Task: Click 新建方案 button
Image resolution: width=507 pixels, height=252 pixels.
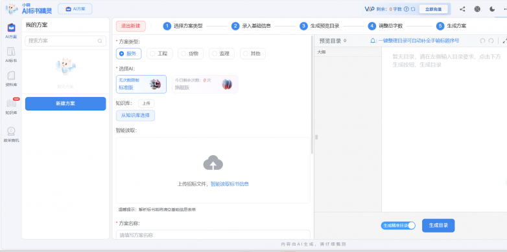Action: tap(65, 103)
